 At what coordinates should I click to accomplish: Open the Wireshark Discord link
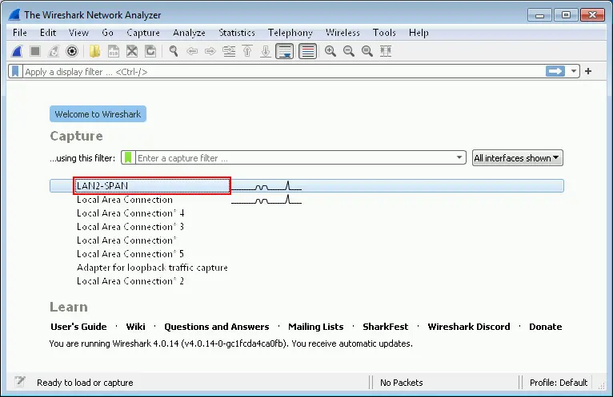(x=469, y=327)
